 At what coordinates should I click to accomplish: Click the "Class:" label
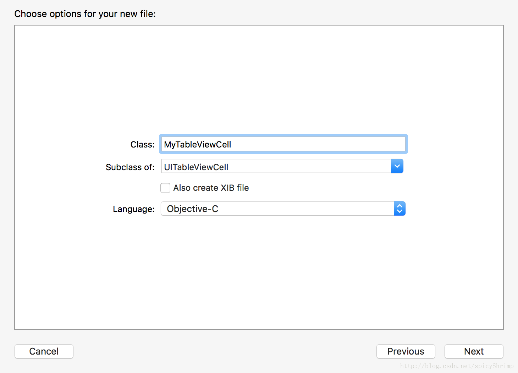click(142, 145)
